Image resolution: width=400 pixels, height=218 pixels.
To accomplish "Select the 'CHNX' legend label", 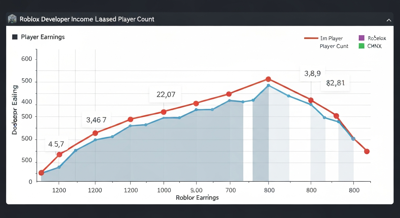I will click(374, 46).
